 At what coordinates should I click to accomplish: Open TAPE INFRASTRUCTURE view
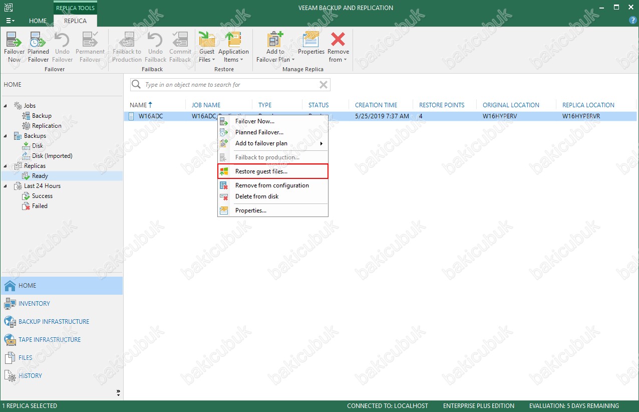pyautogui.click(x=61, y=340)
